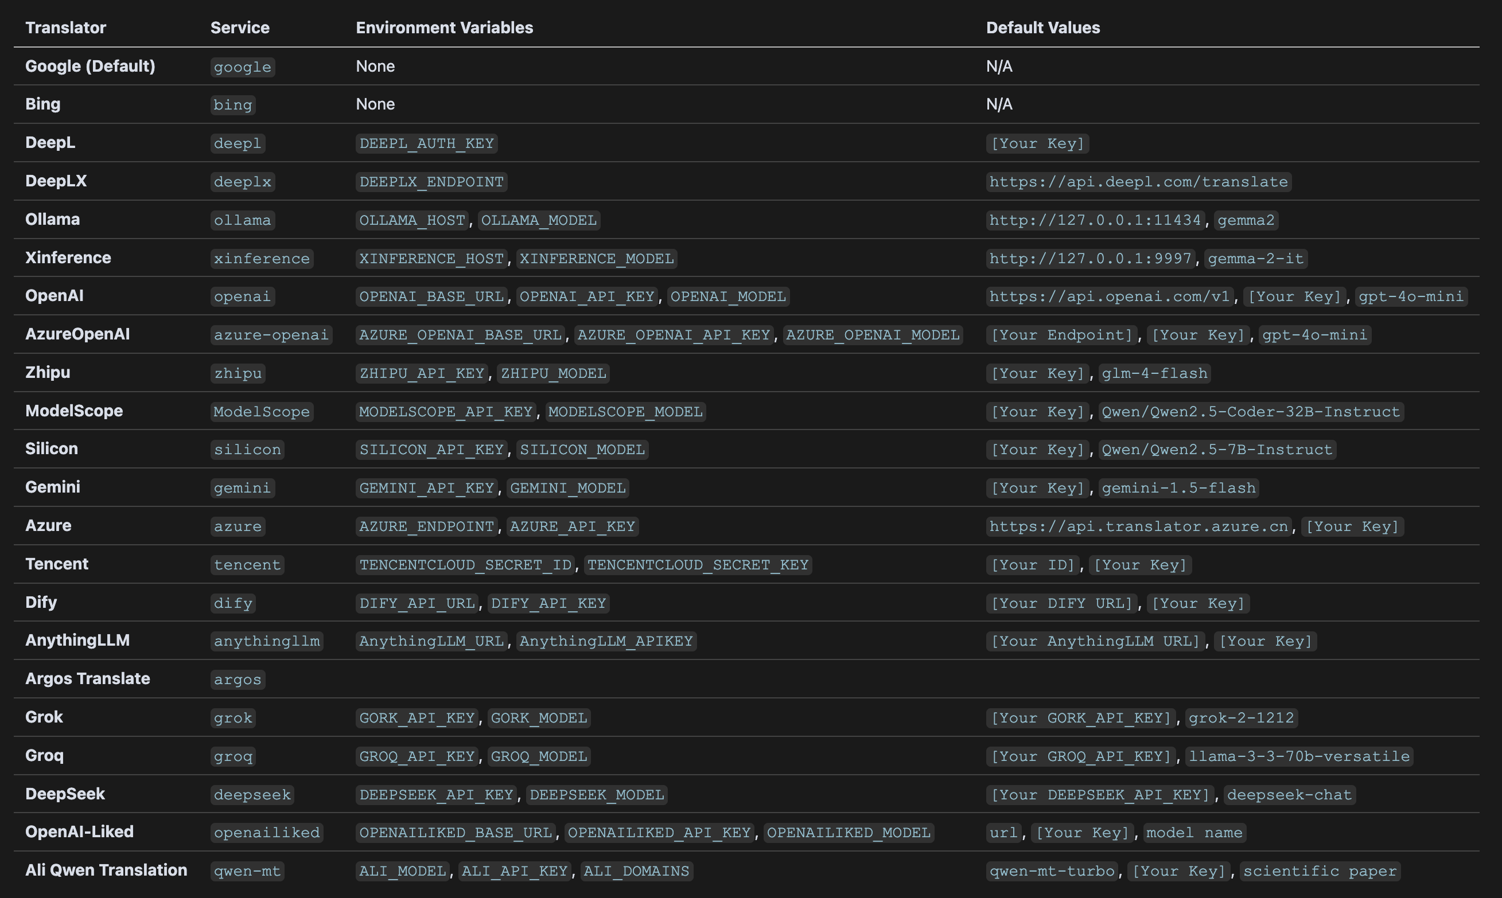Click the google service code

(x=243, y=67)
